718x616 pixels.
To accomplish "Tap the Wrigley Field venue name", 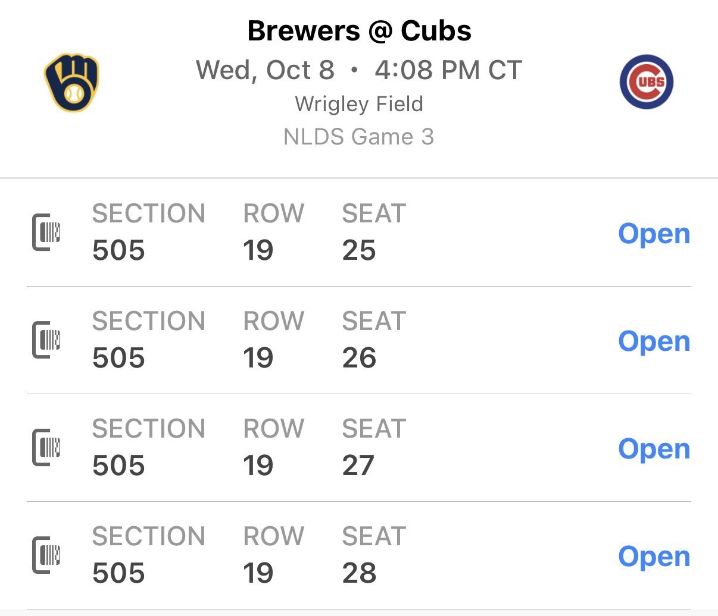I will (359, 104).
